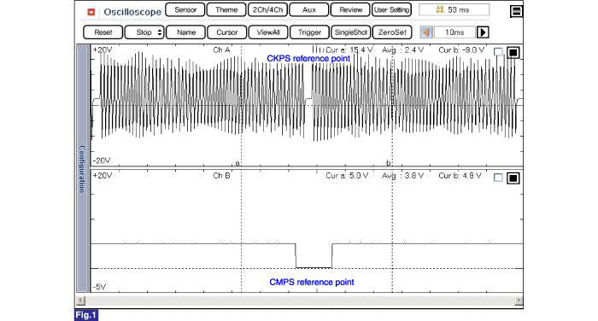This screenshot has width=598, height=321.
Task: Open the Theme menu
Action: (226, 9)
